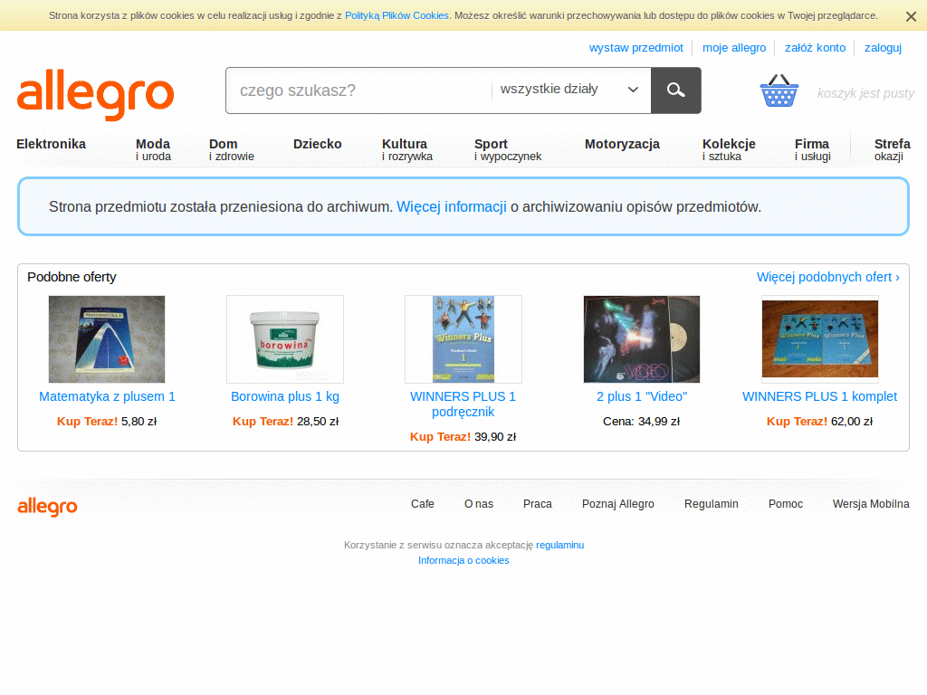Click Matematyka z plusem 1 title link
This screenshot has height=695, width=927.
[107, 396]
